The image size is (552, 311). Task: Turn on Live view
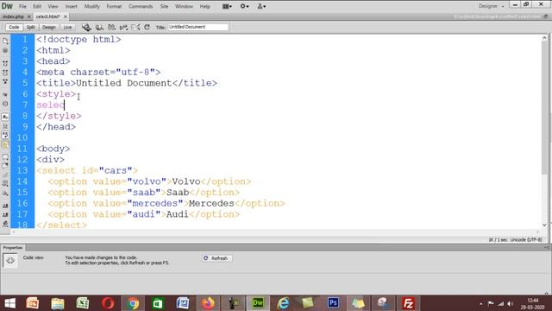[x=67, y=27]
